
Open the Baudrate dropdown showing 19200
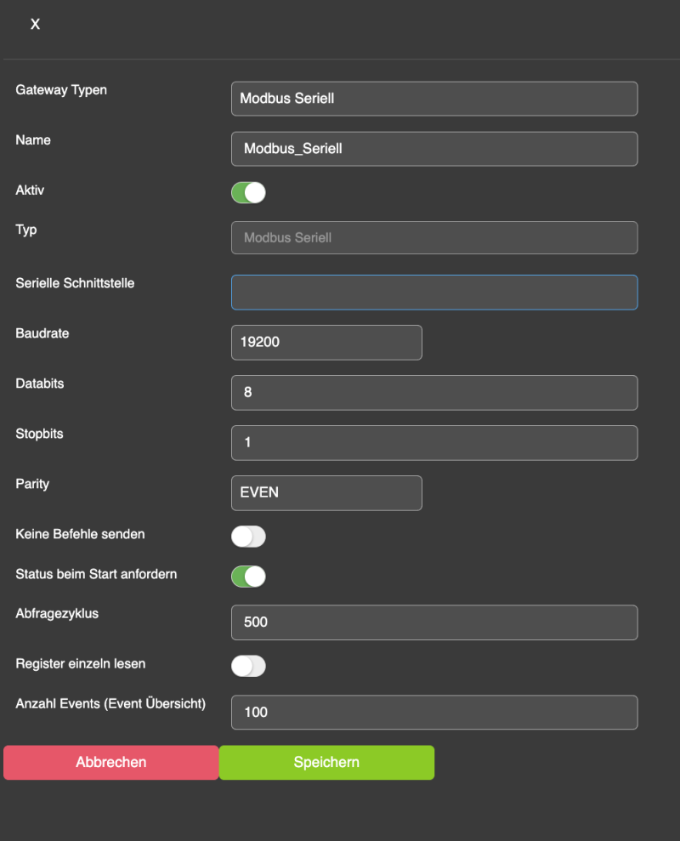(x=326, y=343)
